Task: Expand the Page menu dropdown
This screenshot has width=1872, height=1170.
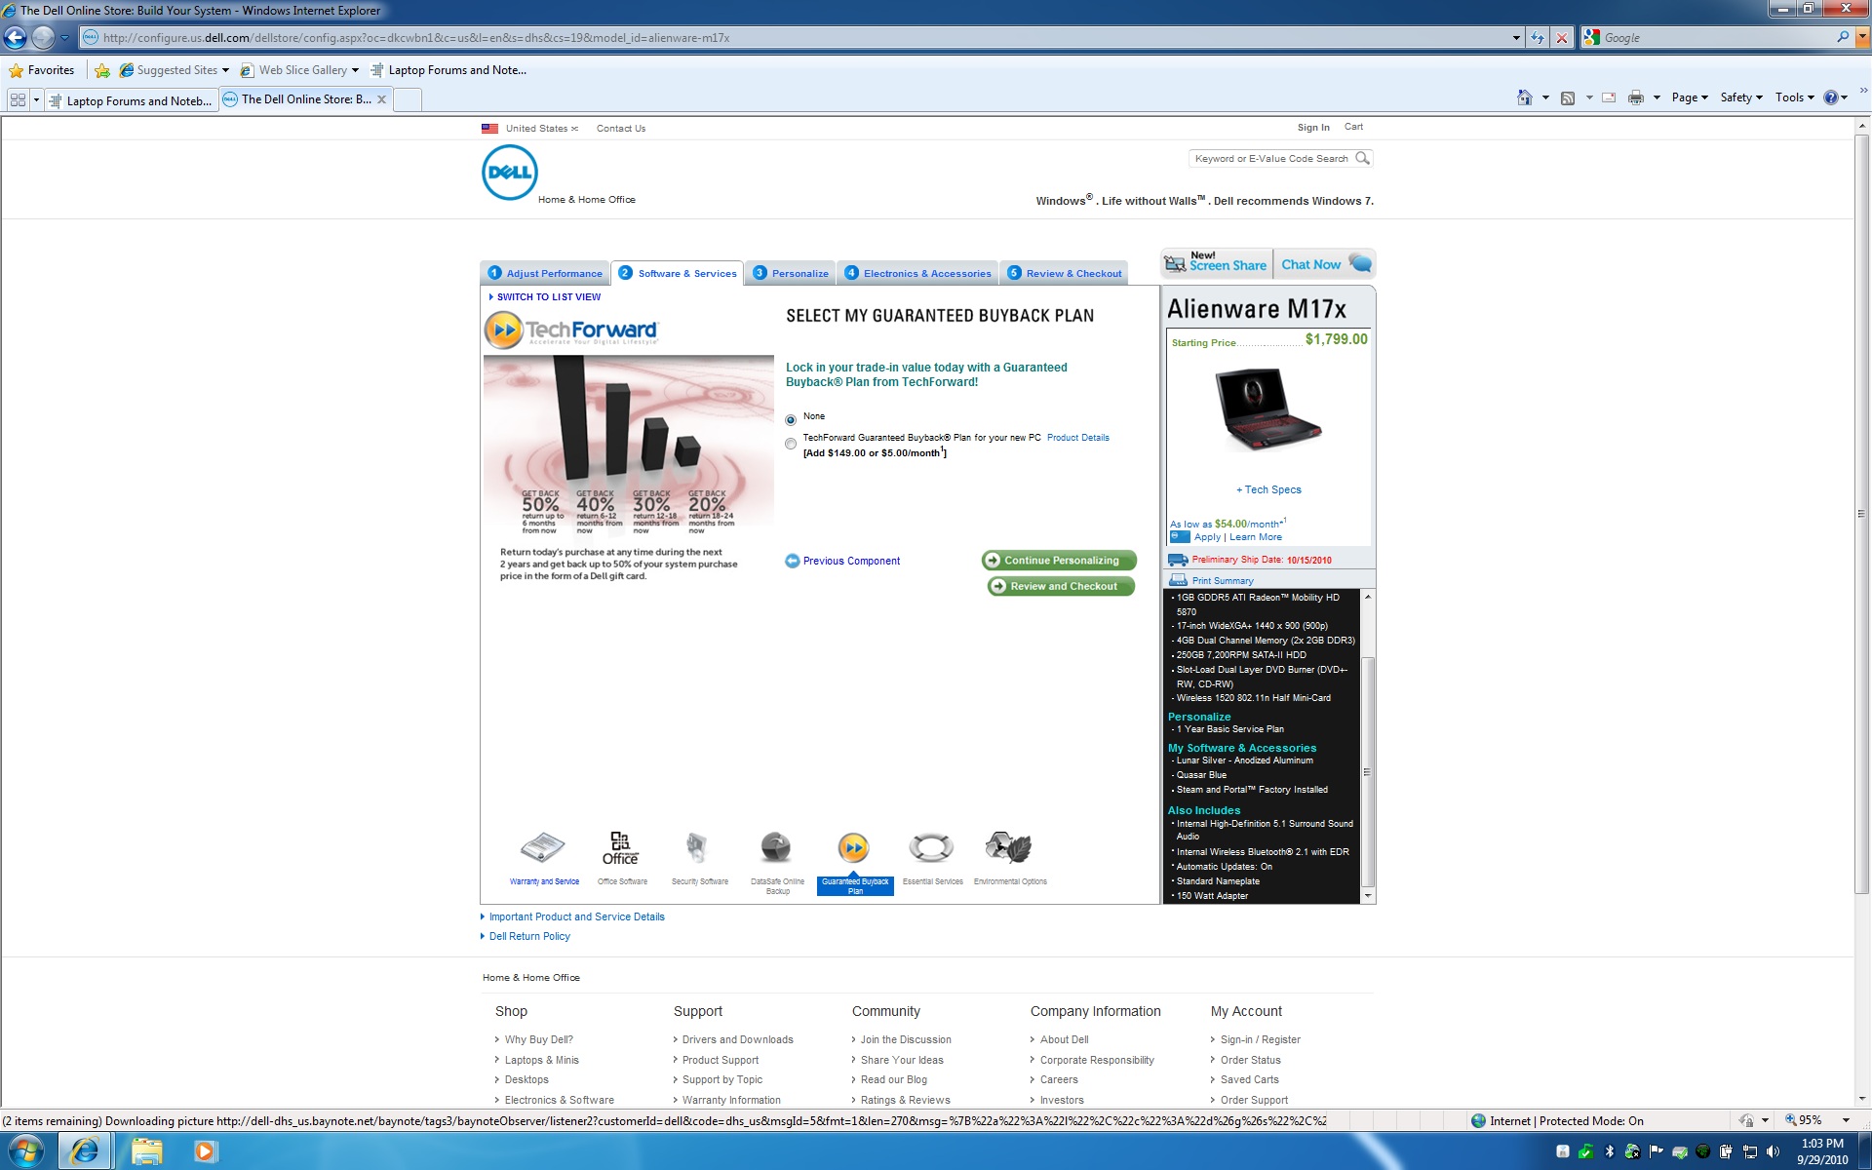Action: pos(1690,97)
